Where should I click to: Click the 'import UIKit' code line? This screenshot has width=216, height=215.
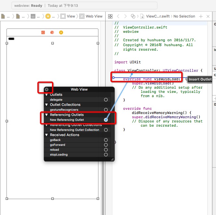127,62
